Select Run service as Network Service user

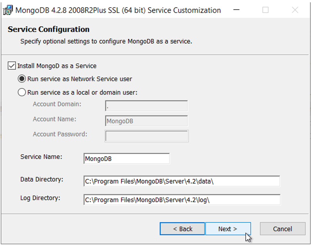click(22, 79)
